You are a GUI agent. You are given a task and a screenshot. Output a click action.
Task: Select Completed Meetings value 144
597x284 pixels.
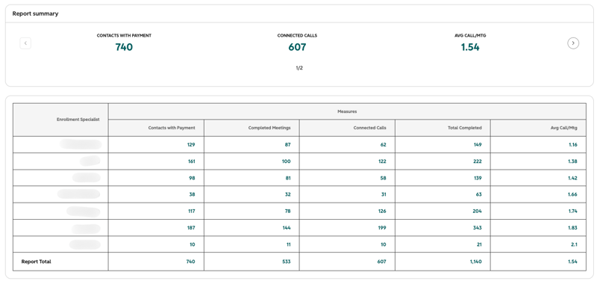(x=287, y=228)
